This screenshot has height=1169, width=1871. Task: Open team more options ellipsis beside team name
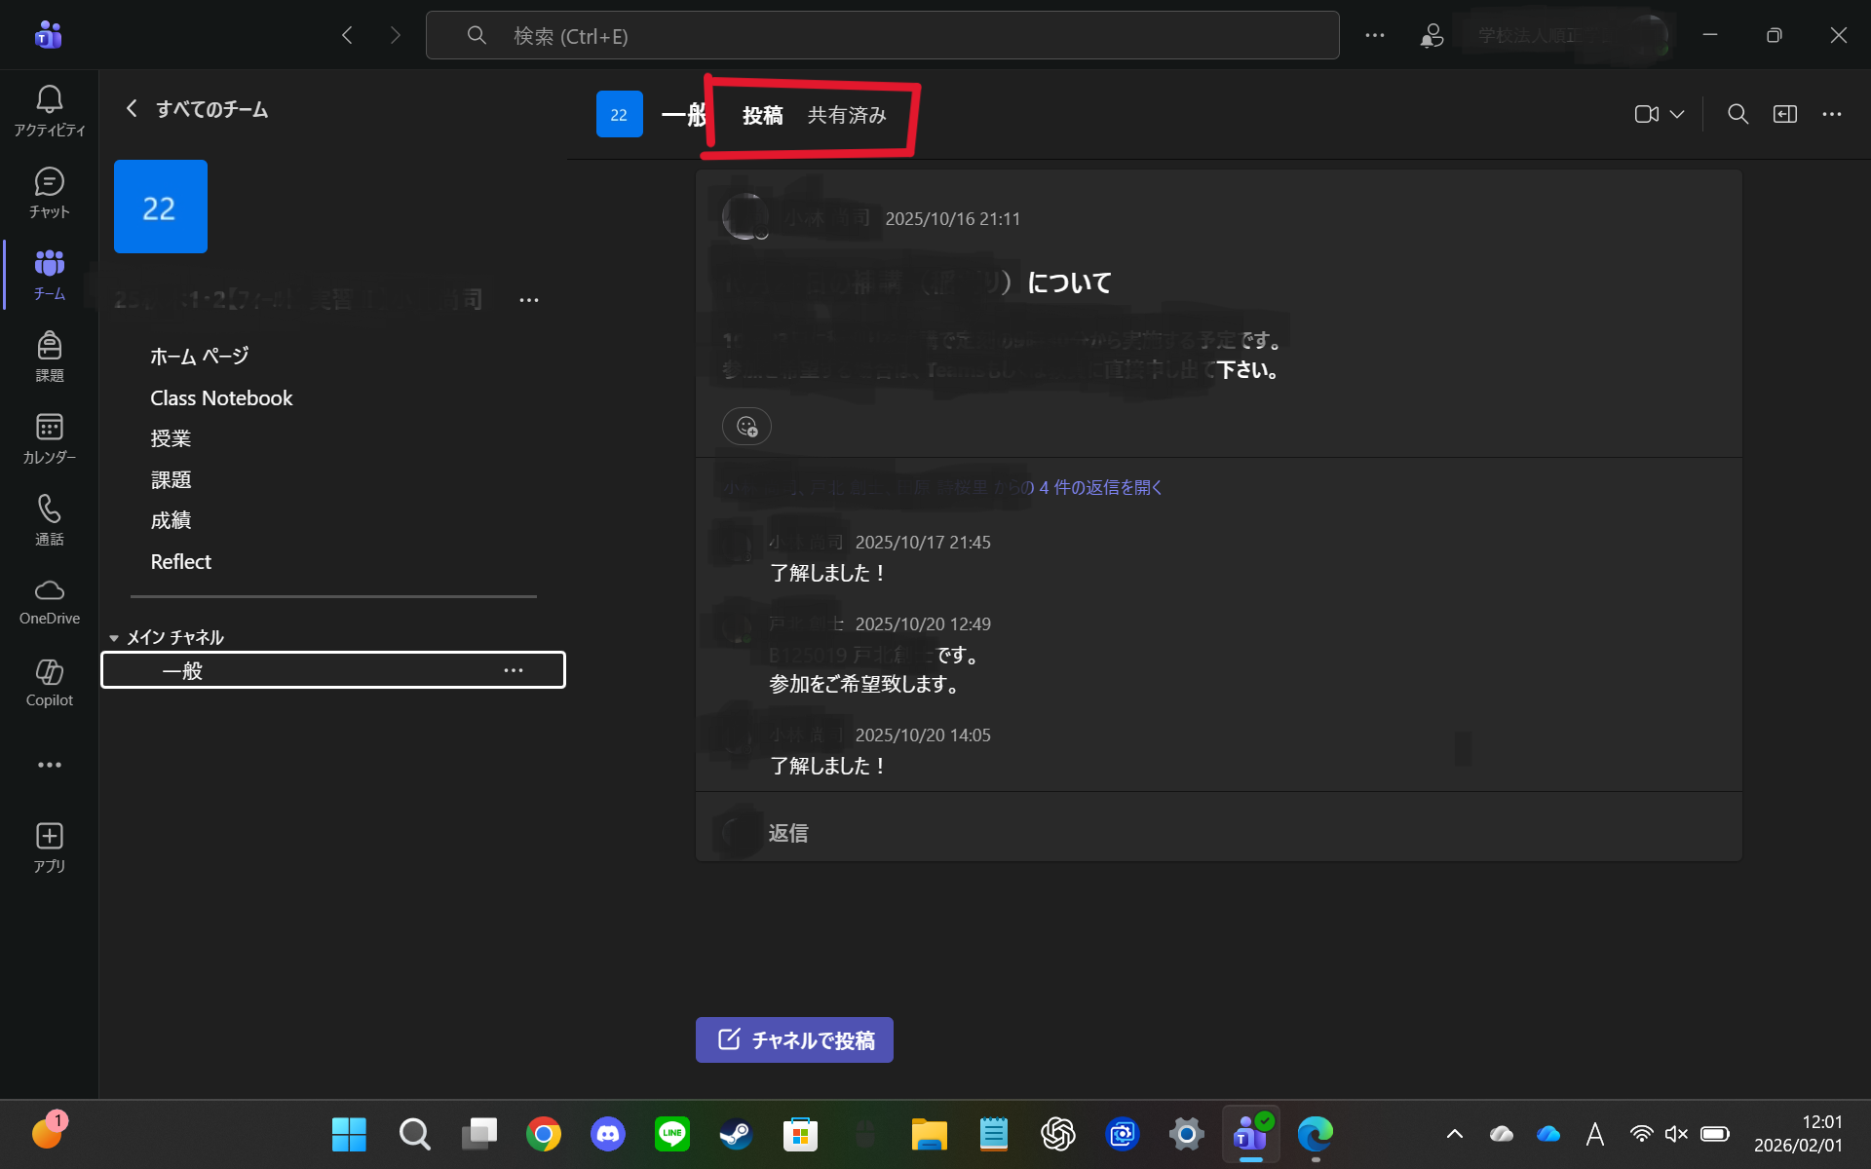pyautogui.click(x=529, y=300)
